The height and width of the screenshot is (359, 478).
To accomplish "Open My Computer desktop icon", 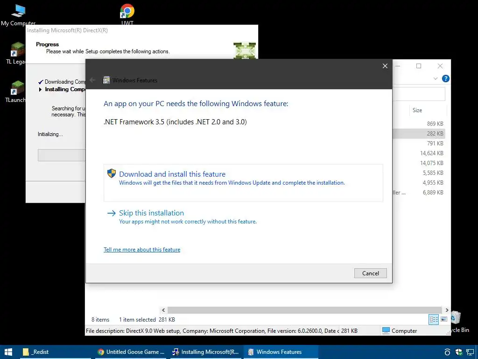I will click(x=18, y=14).
